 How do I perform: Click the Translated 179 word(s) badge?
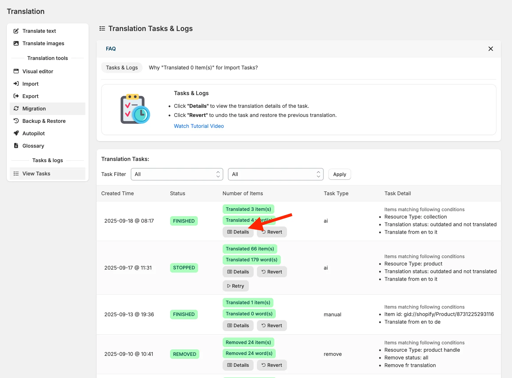click(252, 260)
